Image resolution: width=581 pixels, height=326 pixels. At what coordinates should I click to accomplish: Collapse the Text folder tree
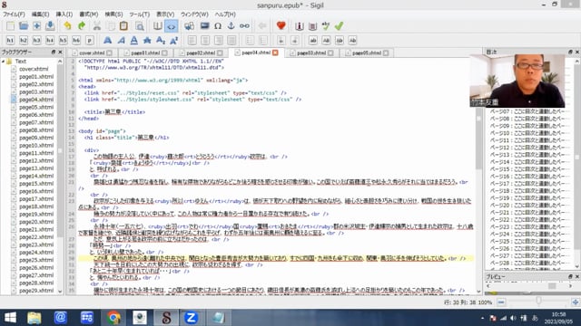(4, 62)
